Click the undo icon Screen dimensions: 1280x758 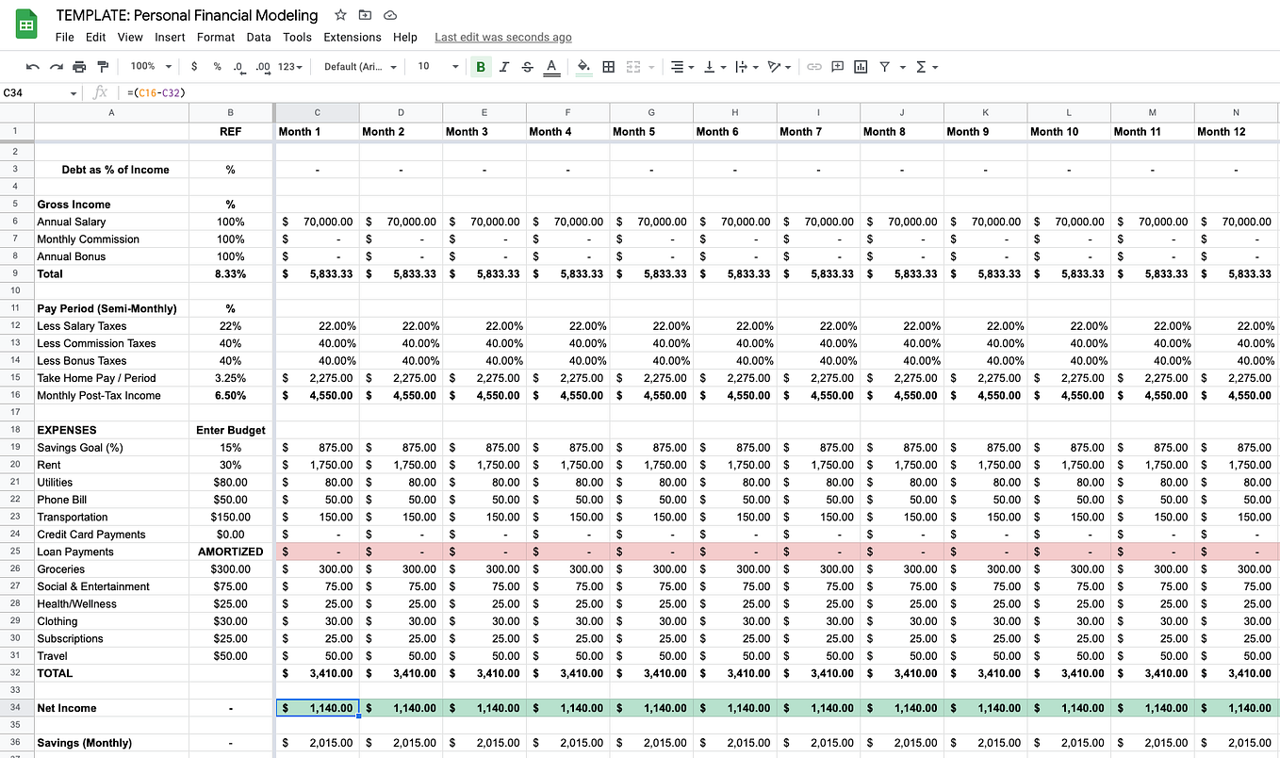(x=33, y=67)
